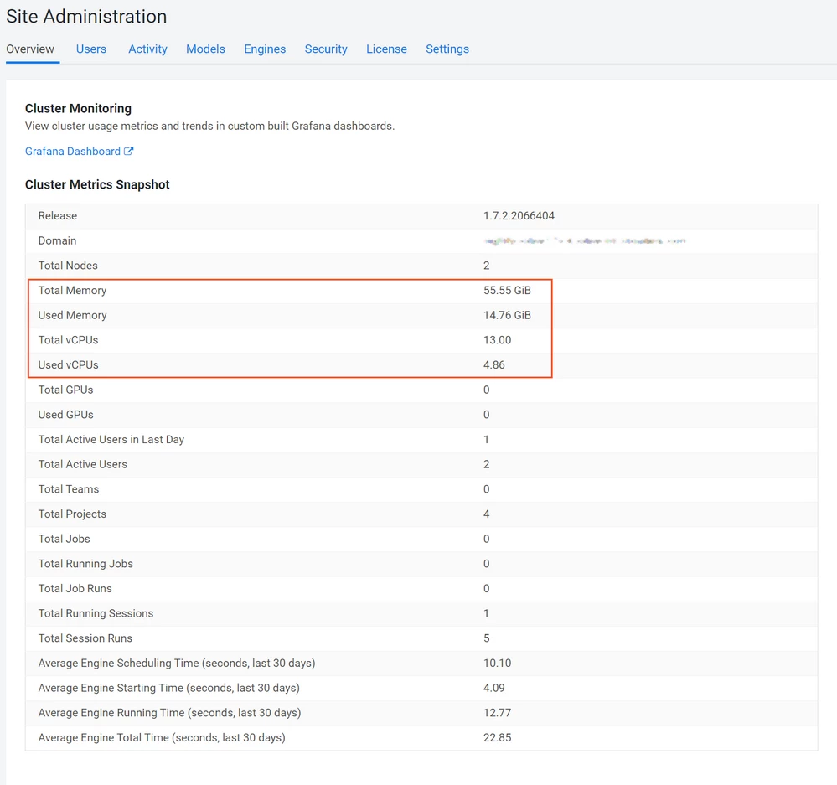Switch to the Overview tab
This screenshot has height=785, width=837.
click(x=30, y=49)
